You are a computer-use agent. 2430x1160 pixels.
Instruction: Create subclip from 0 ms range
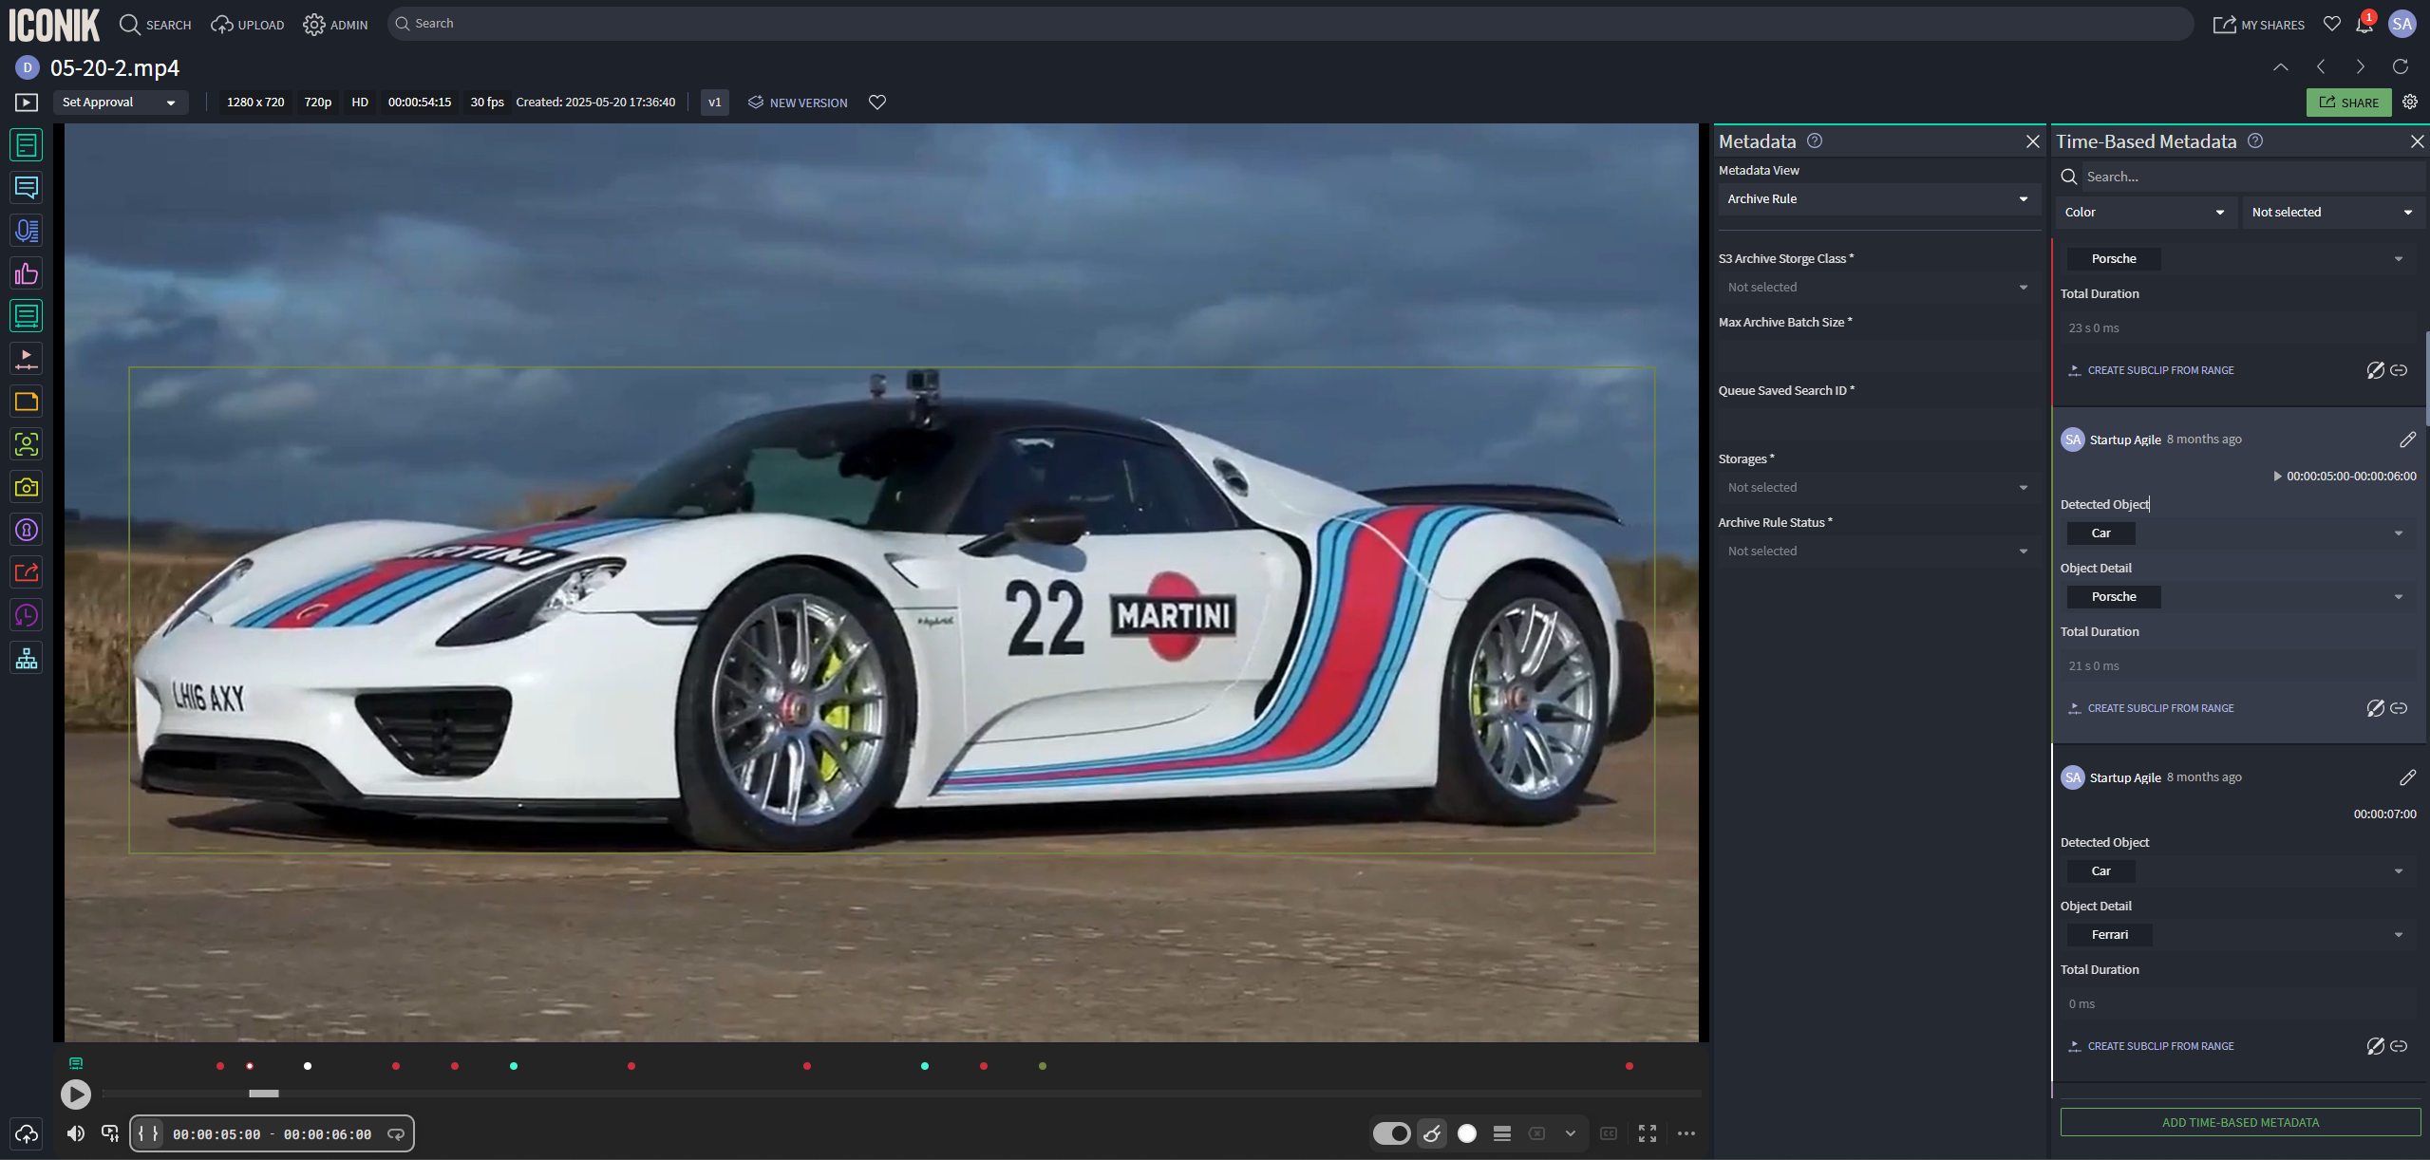point(2152,1046)
